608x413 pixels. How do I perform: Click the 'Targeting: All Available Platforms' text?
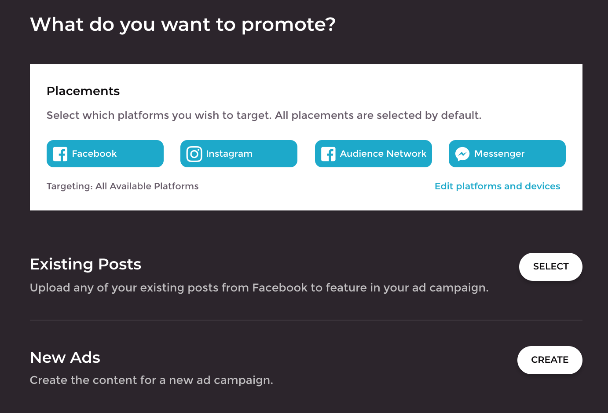point(123,186)
